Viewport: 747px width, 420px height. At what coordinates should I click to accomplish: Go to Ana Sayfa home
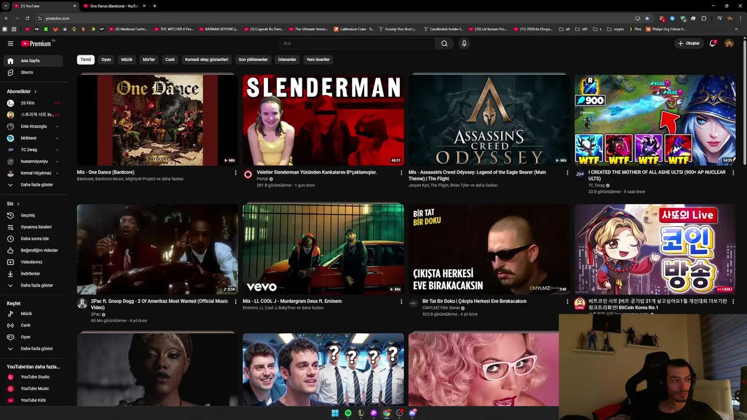click(32, 61)
